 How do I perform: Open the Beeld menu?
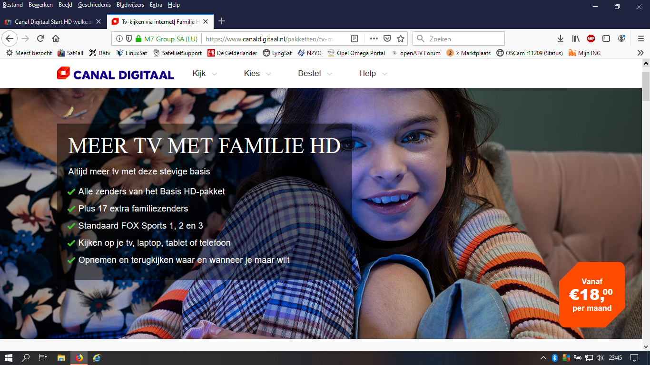point(65,5)
